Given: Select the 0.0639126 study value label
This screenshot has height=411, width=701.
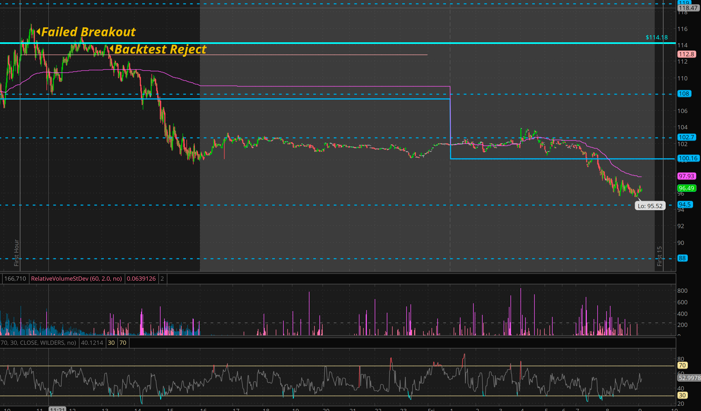Looking at the screenshot, I should (141, 279).
